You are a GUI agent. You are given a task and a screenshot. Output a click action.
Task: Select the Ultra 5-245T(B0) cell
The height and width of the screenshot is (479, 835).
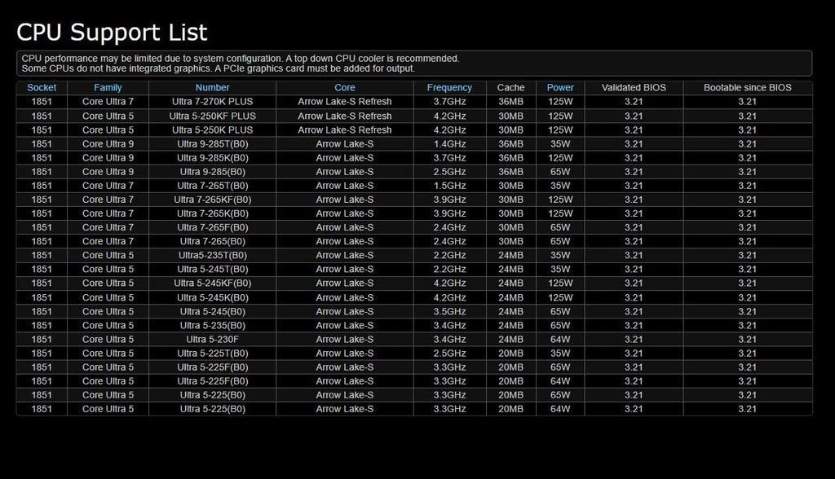[213, 269]
